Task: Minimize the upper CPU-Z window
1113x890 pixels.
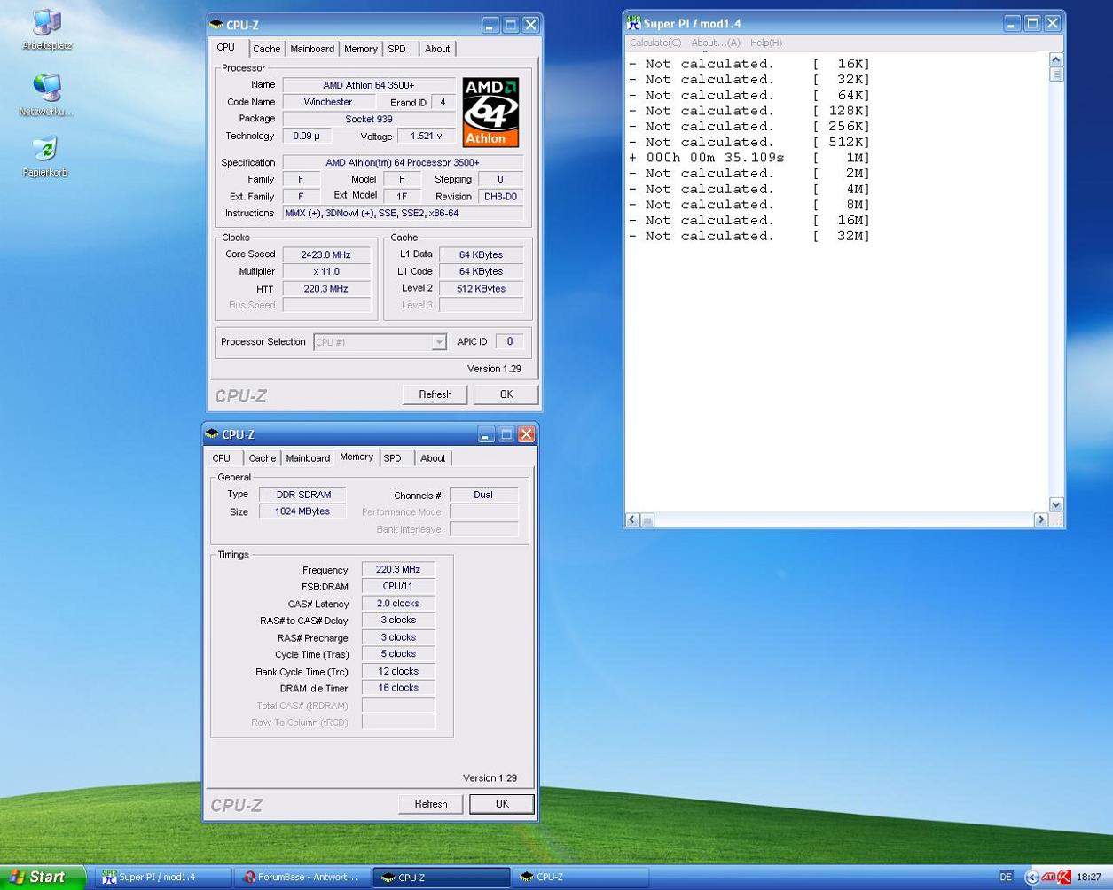Action: [x=490, y=25]
